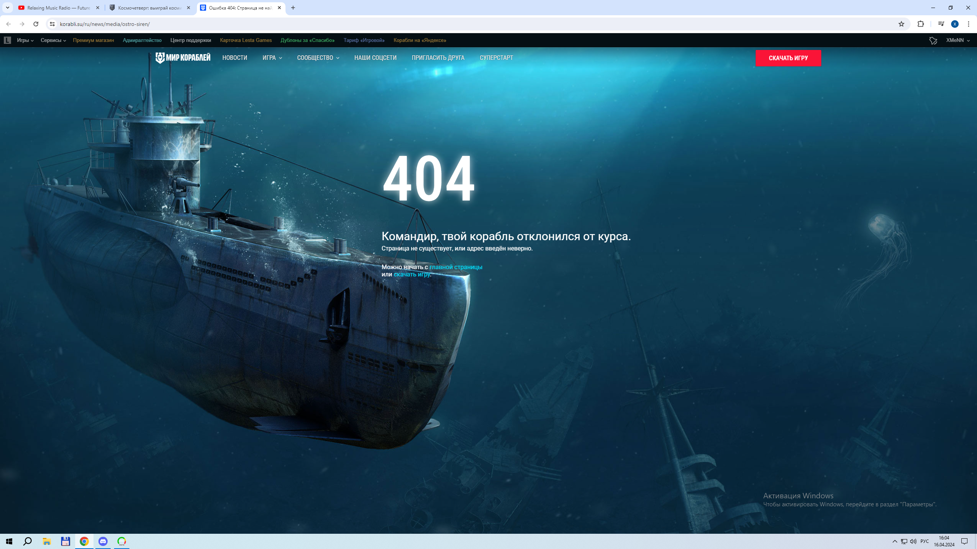
Task: Open the НОВОСТИ menu item
Action: click(235, 58)
